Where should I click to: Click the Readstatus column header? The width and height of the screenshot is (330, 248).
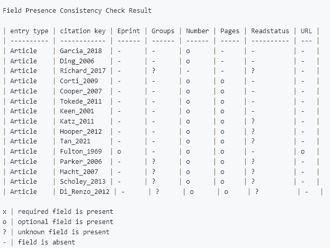pos(270,31)
